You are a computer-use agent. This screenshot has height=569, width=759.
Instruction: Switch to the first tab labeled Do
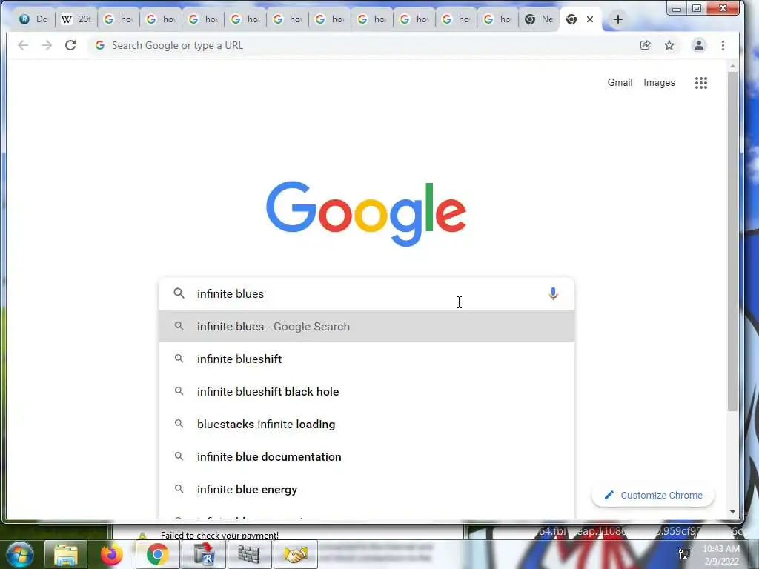tap(33, 19)
